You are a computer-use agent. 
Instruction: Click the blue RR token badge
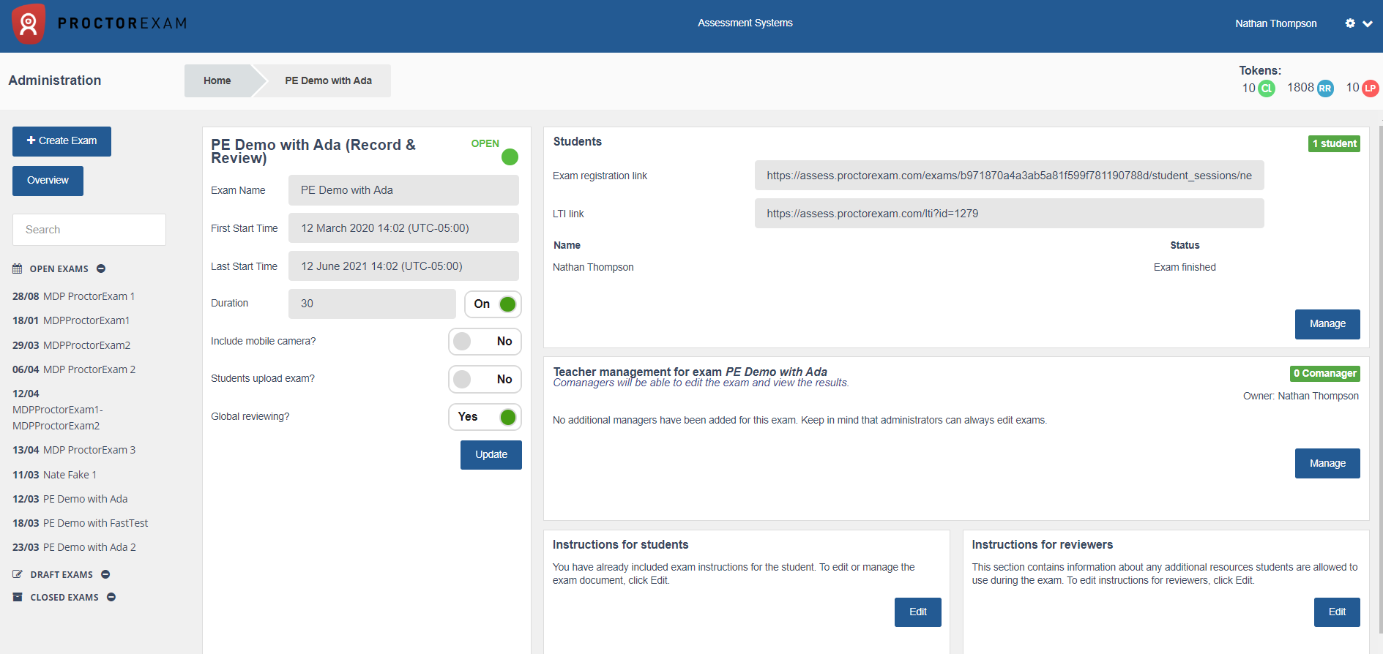1325,89
